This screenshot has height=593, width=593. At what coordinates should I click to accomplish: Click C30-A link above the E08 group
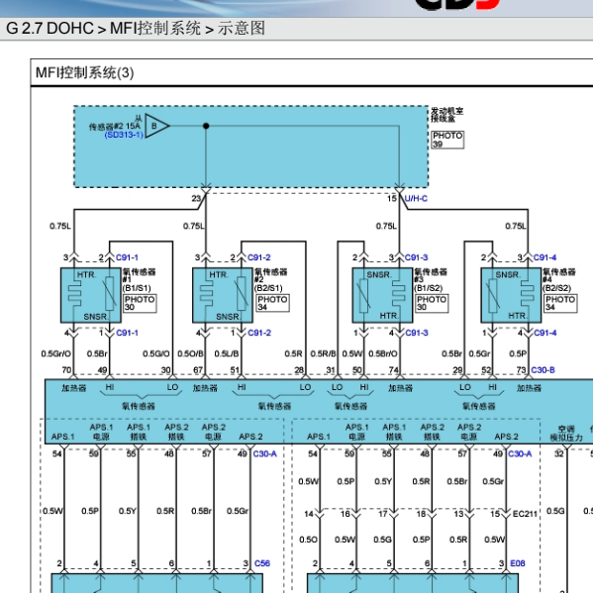click(x=520, y=453)
